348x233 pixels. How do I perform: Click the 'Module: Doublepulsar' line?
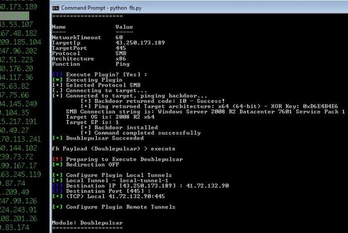(x=87, y=223)
